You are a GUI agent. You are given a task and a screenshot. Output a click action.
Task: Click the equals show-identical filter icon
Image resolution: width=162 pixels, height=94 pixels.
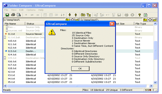point(38,15)
